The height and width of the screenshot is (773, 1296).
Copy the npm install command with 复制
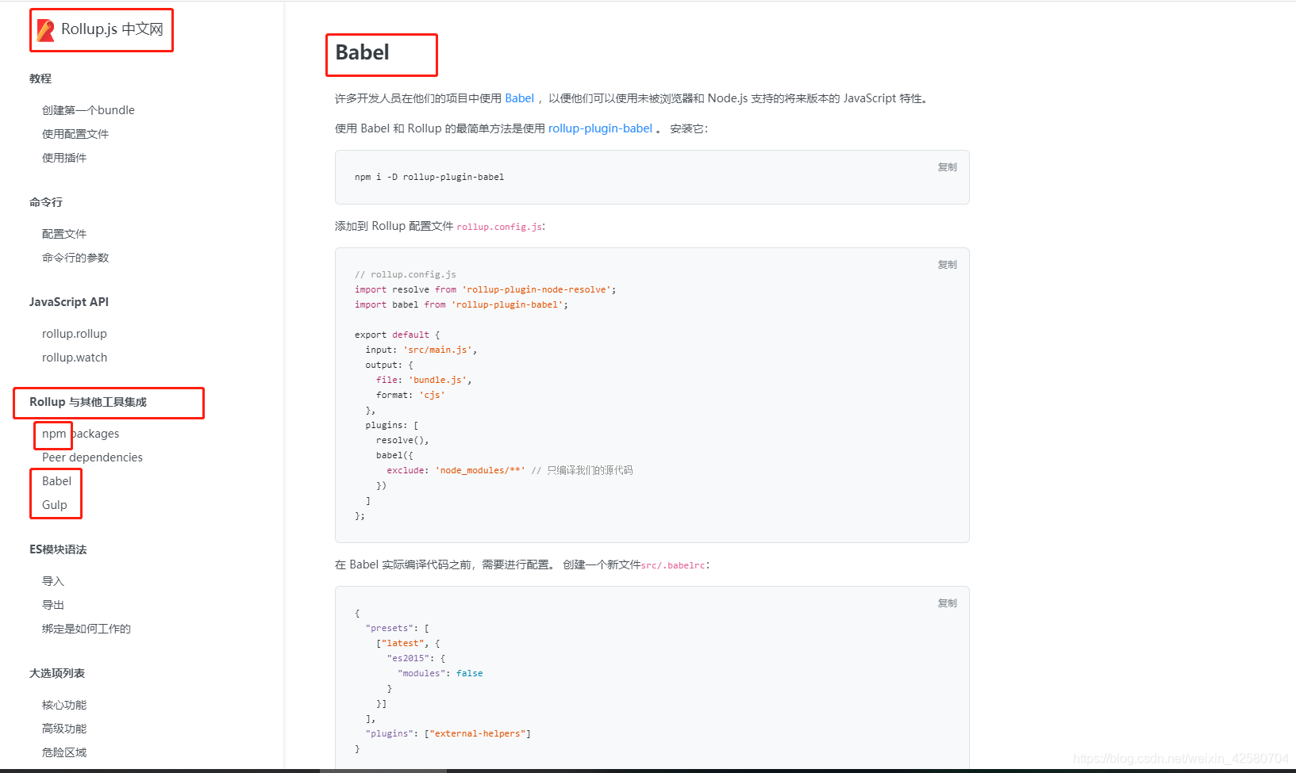(x=948, y=167)
